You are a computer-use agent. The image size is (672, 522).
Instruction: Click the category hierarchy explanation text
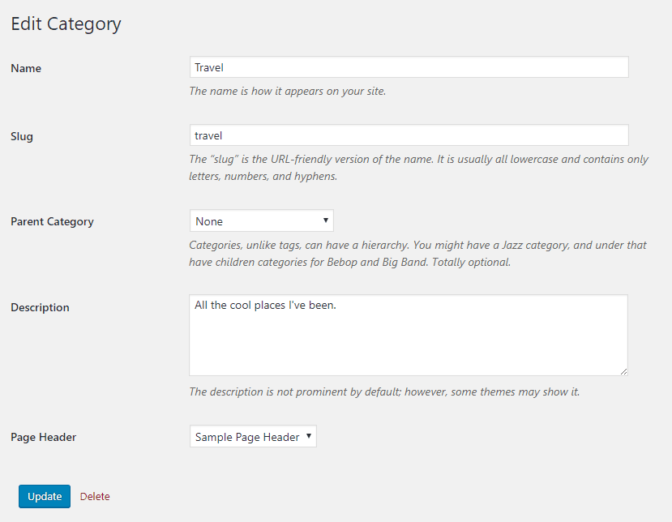(417, 253)
